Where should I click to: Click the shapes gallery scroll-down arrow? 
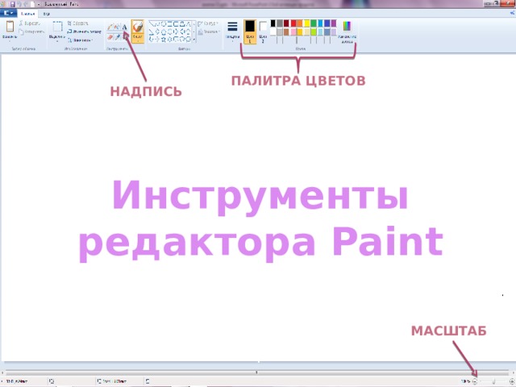click(193, 31)
